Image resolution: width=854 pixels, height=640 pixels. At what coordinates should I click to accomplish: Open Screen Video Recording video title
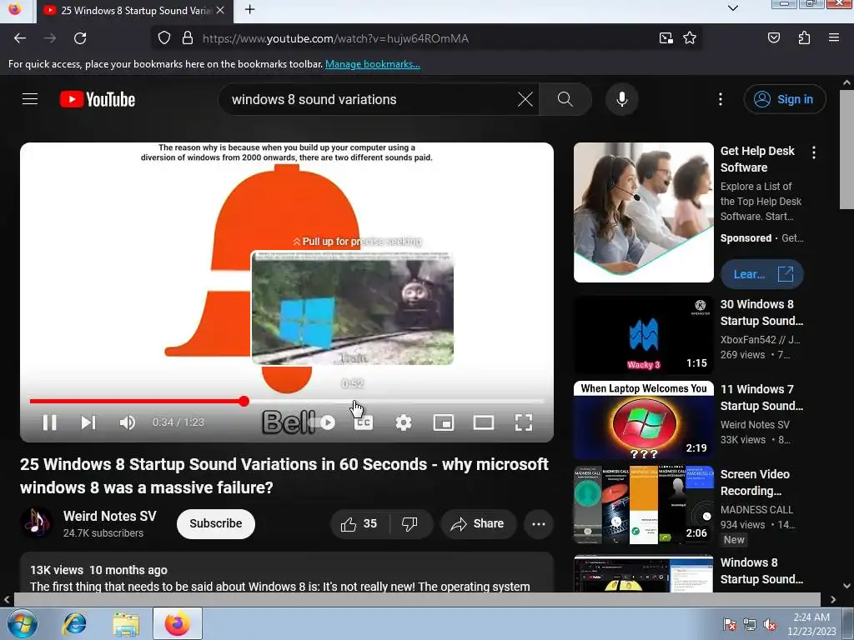click(755, 482)
